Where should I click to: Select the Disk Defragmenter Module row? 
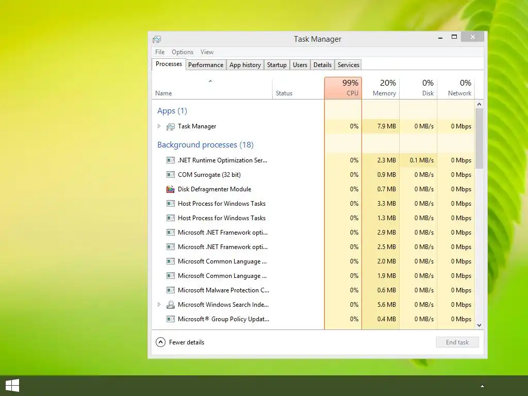tap(313, 189)
